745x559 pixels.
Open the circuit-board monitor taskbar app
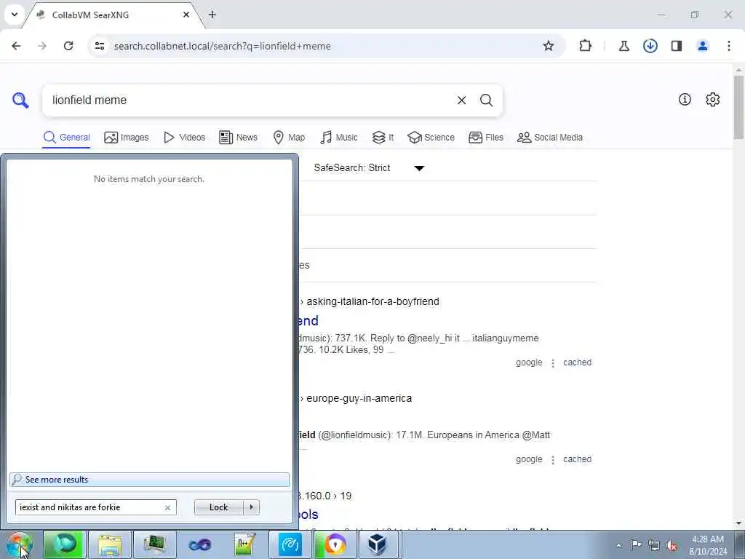point(155,544)
